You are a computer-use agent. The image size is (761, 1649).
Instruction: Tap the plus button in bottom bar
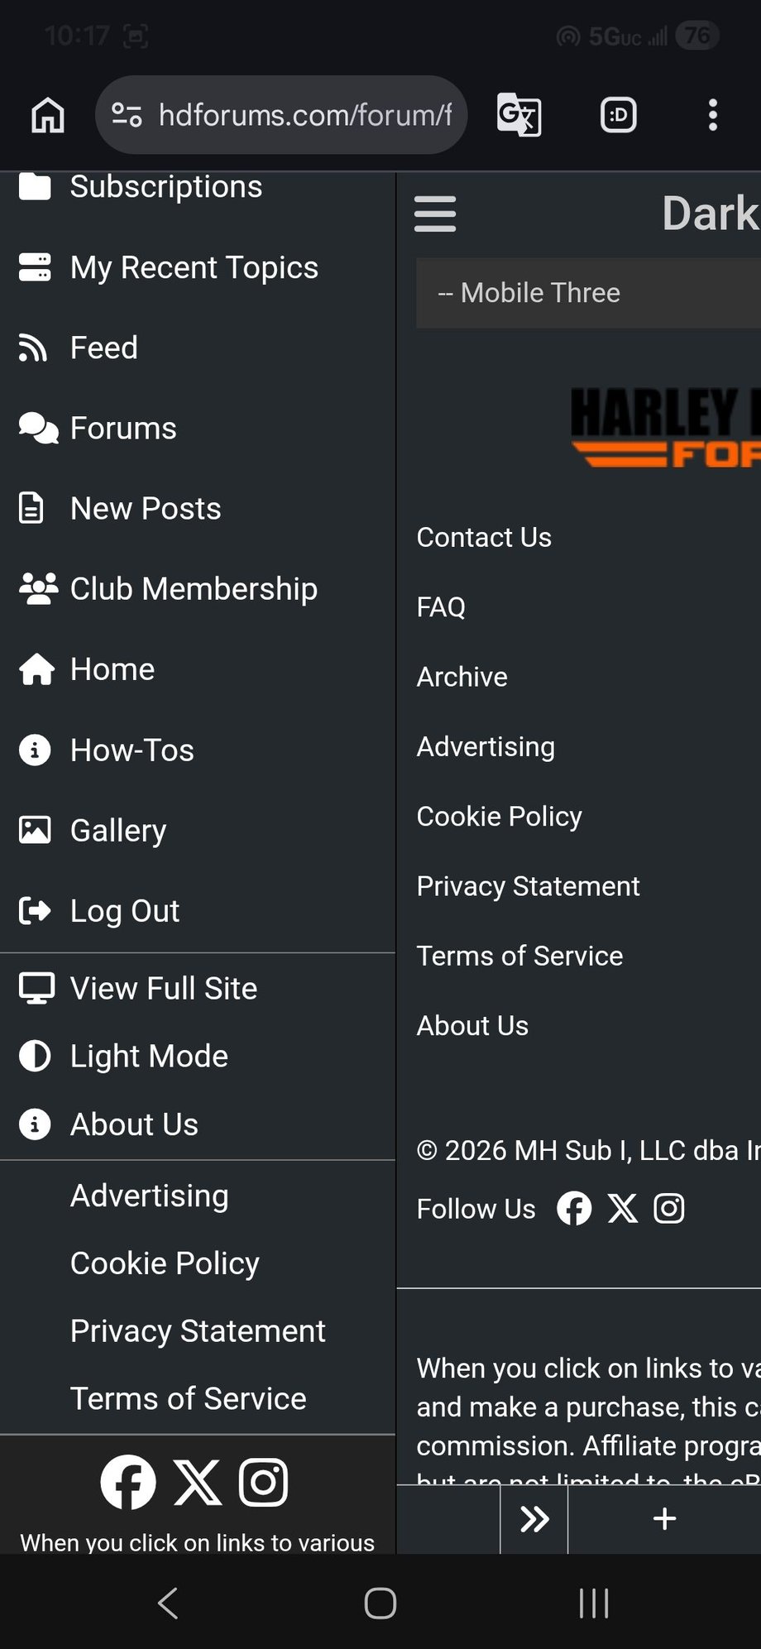[x=664, y=1519]
